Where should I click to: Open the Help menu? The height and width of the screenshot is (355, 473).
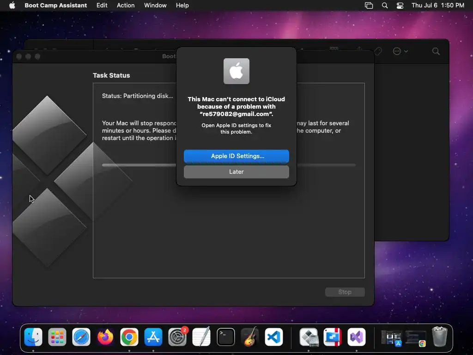coord(182,6)
